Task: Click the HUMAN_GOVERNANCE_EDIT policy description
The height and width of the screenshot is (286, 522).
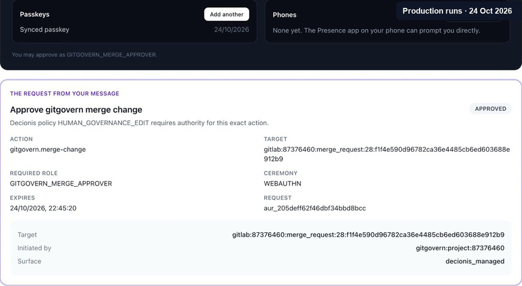Action: tap(139, 123)
